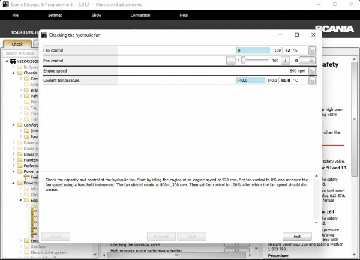Viewport: 360px width, 260px height.
Task: Select the Fuel check item icon in the tree
Action: pos(27,177)
